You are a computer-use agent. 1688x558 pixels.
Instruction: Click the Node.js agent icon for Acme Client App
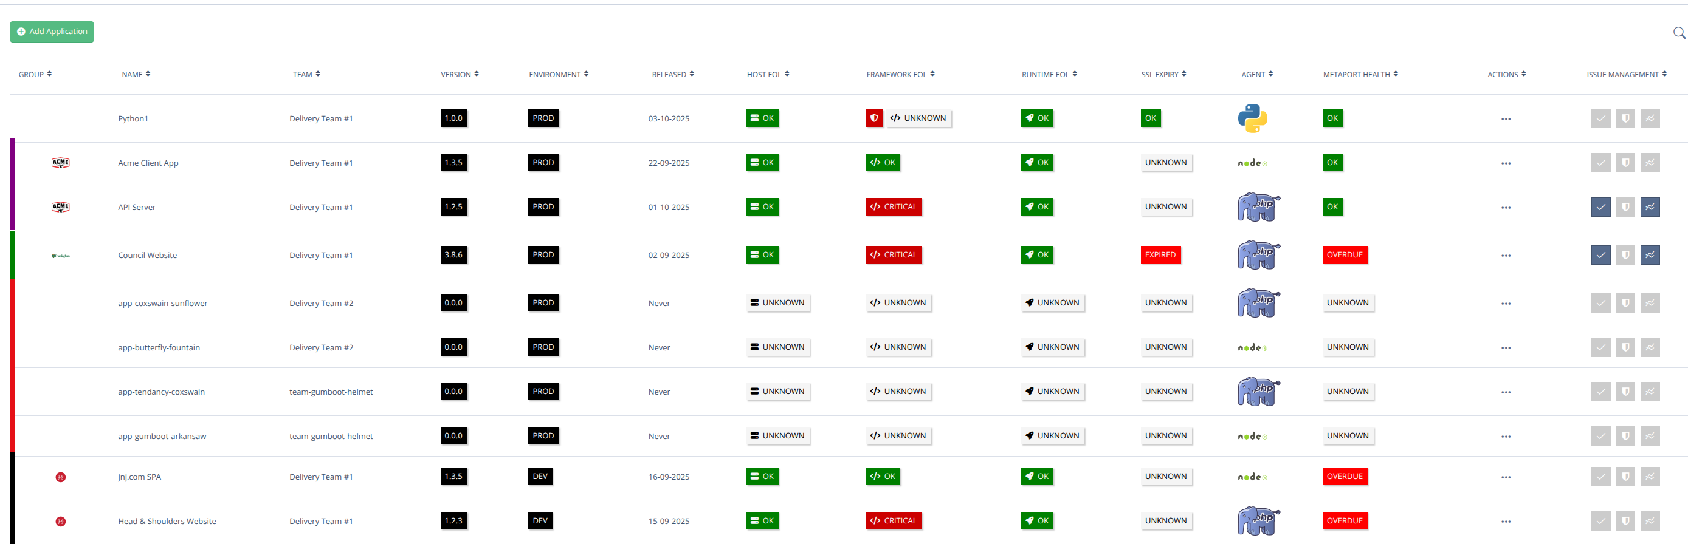pos(1252,163)
